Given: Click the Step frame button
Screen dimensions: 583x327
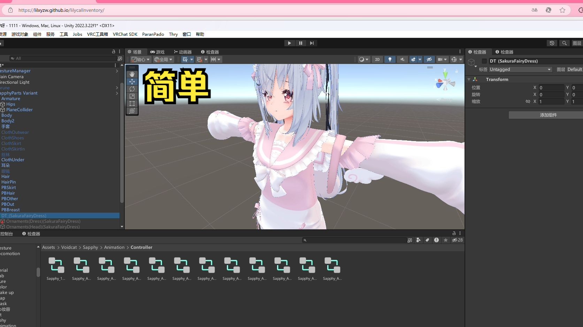Looking at the screenshot, I should pos(312,43).
